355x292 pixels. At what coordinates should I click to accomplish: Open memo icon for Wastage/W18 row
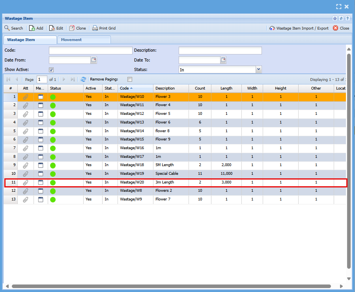coord(41,165)
